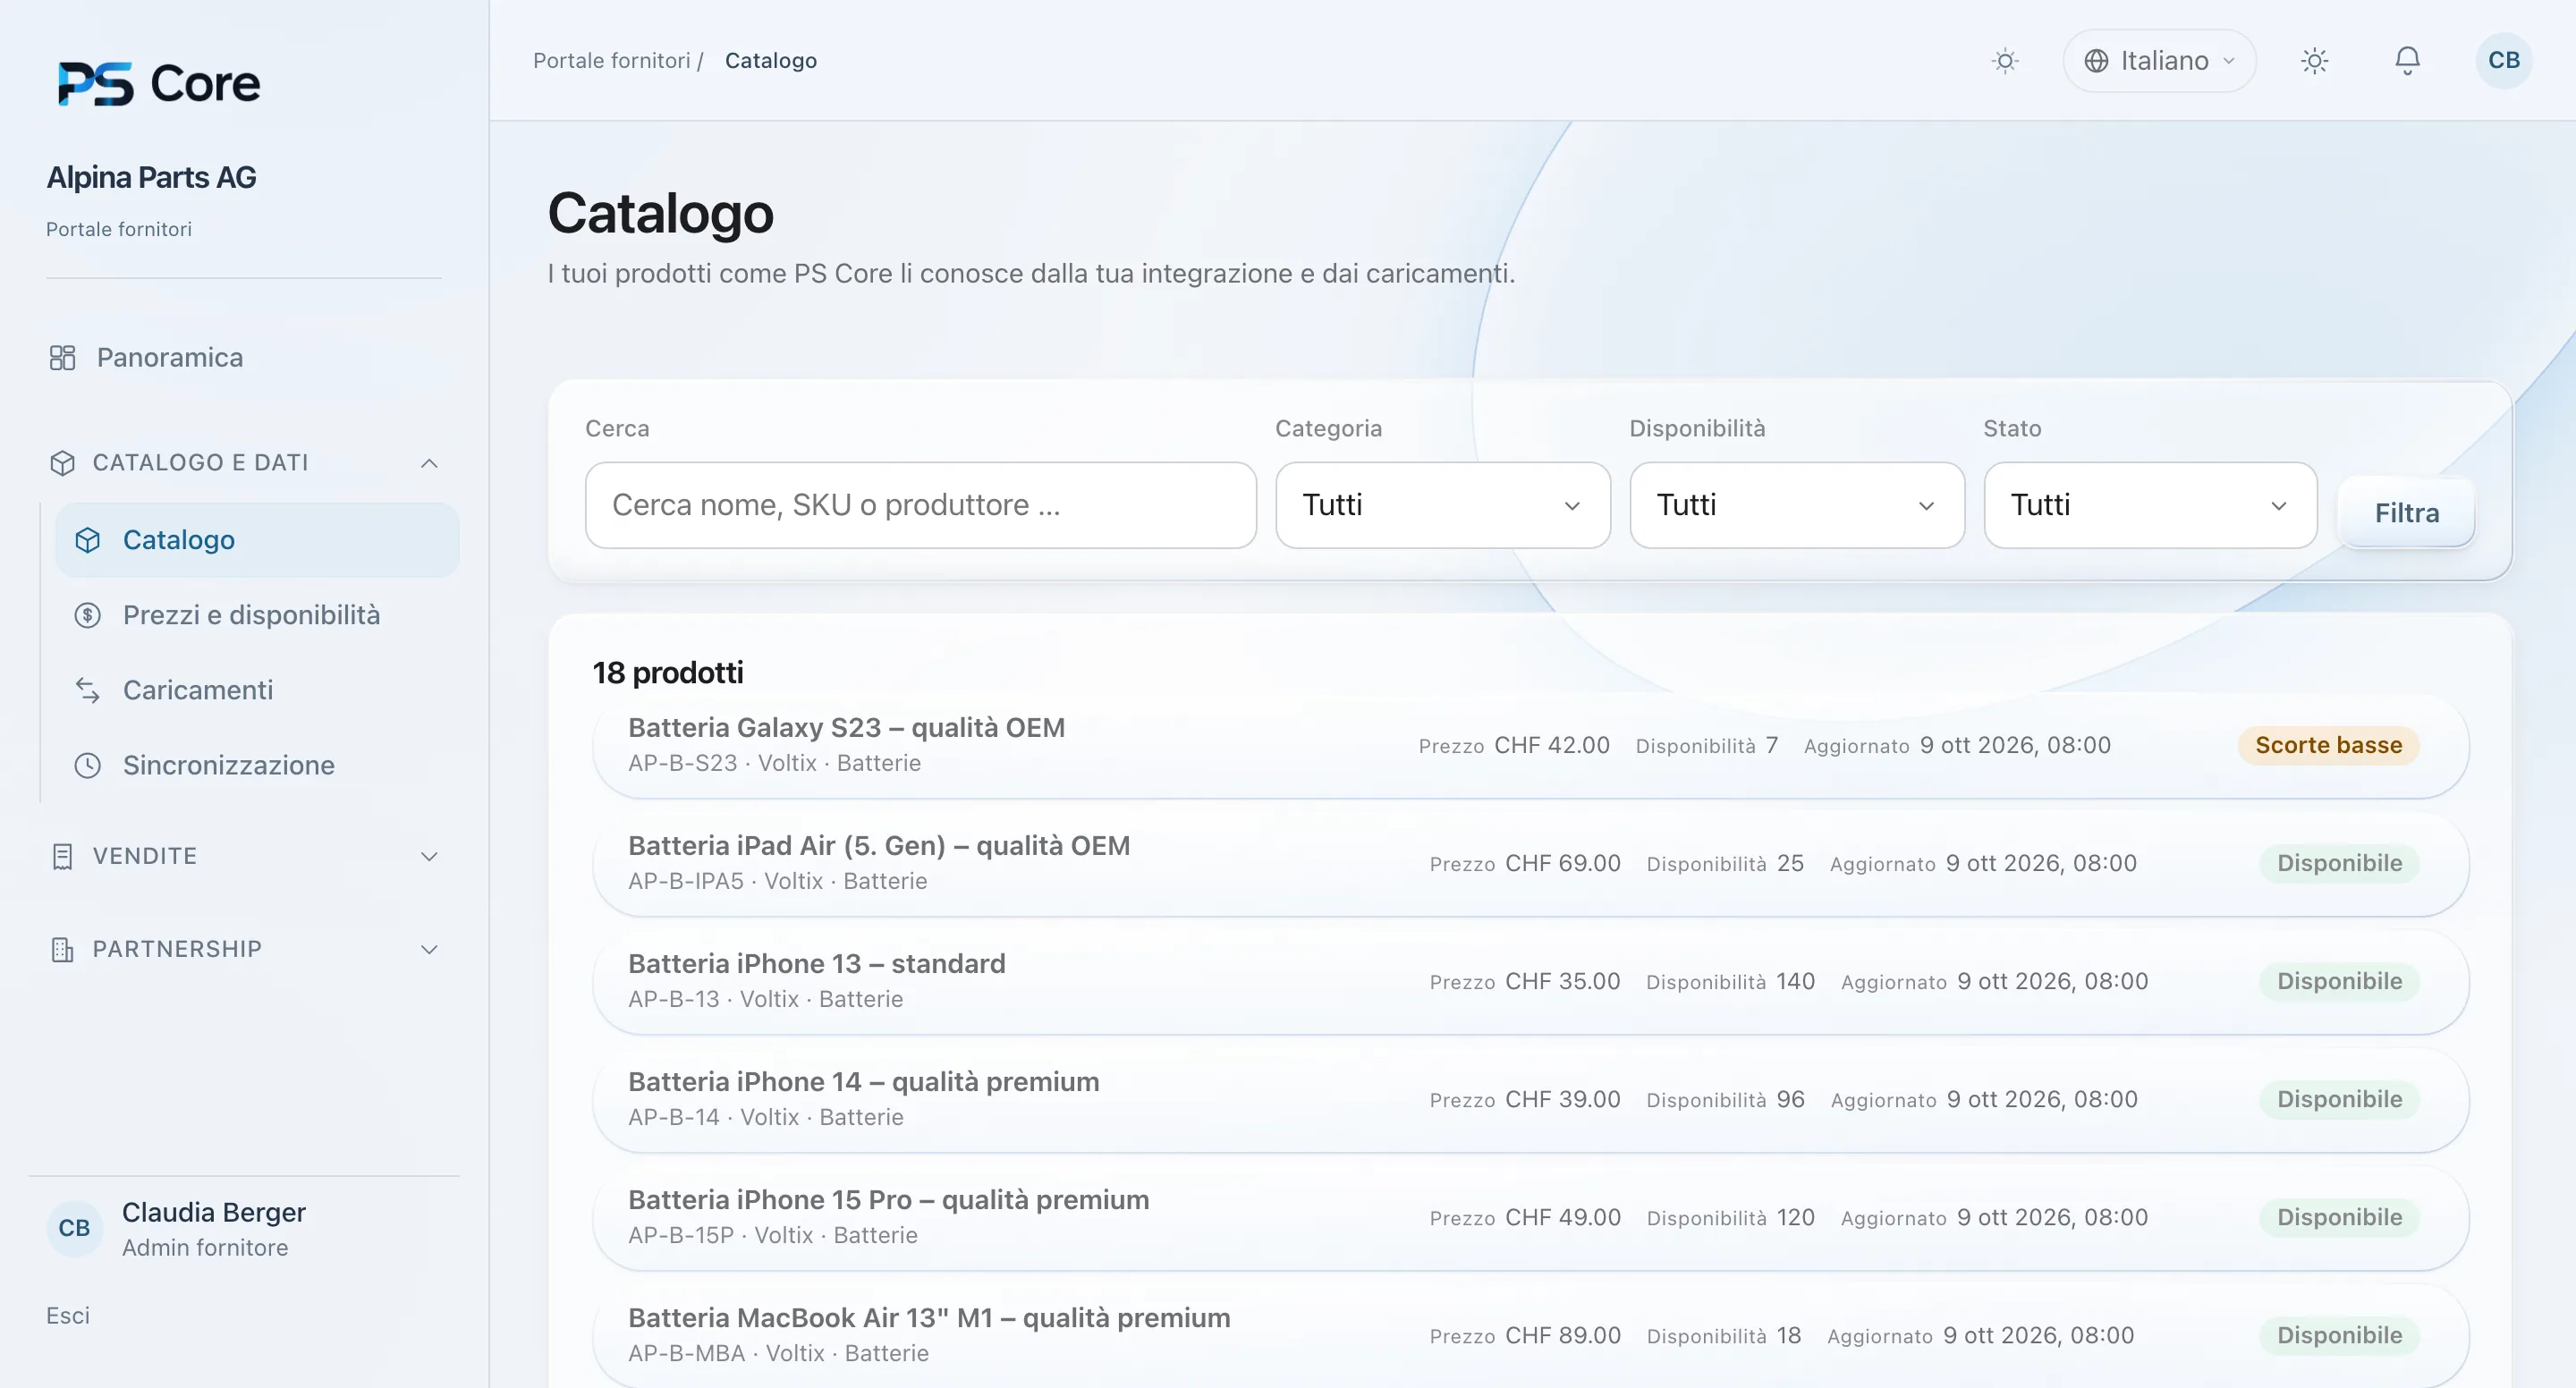The width and height of the screenshot is (2576, 1388).
Task: Click the Caricamenti arrows icon
Action: [88, 690]
